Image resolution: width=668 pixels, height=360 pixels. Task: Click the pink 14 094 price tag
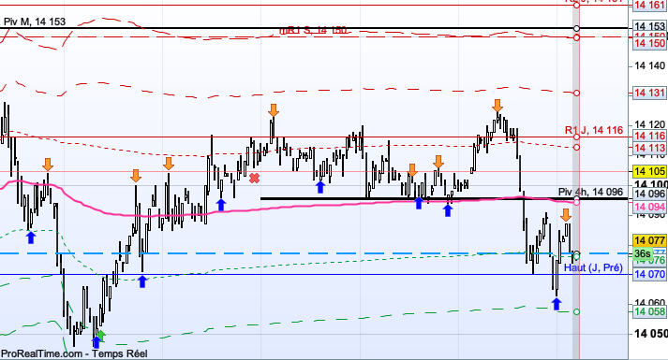pyautogui.click(x=649, y=207)
